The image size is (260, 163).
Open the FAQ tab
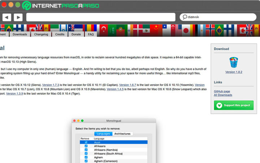tap(91, 34)
